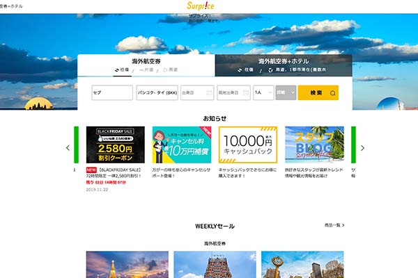Click the calendar icon in departure date field
This screenshot has width=418, height=278.
tap(209, 92)
